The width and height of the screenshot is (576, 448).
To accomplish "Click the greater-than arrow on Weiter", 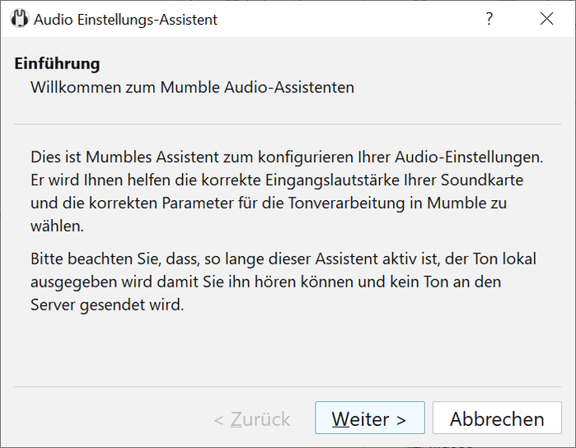I will (x=401, y=420).
